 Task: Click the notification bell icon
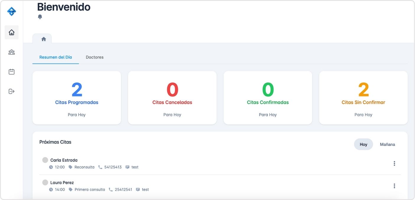click(40, 17)
